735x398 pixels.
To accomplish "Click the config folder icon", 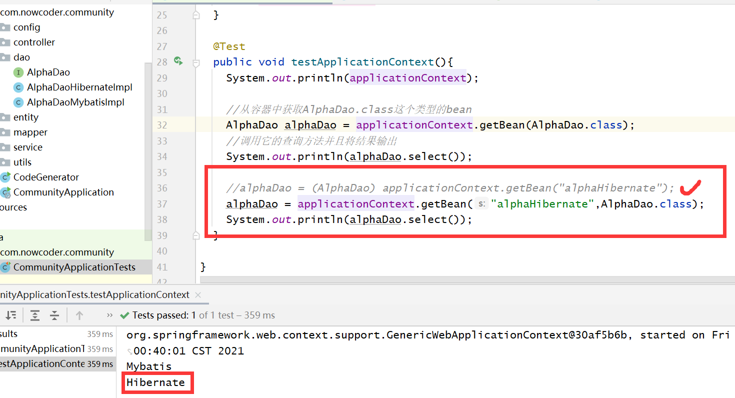I will pyautogui.click(x=5, y=27).
